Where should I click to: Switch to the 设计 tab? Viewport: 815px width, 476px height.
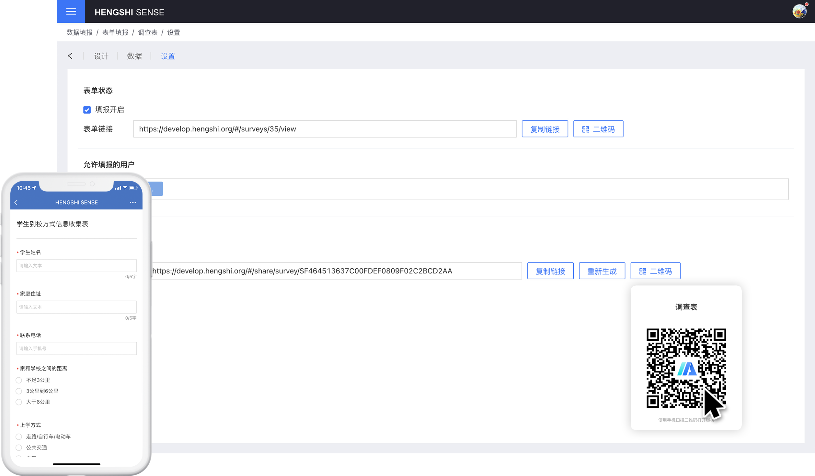click(x=101, y=56)
